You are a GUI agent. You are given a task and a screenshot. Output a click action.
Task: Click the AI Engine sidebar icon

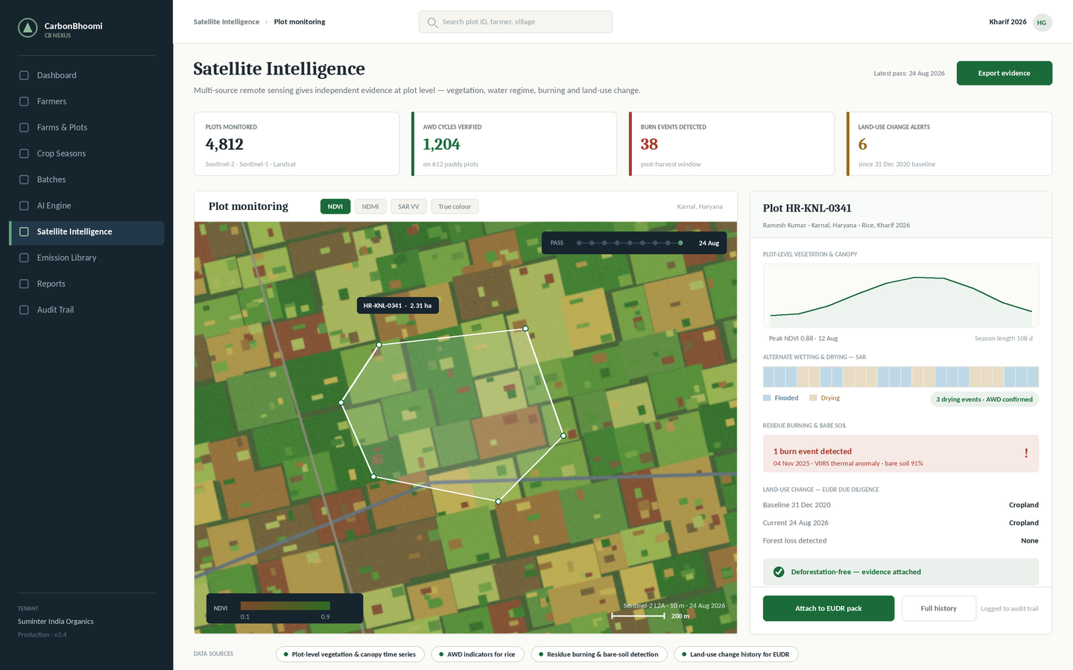click(x=24, y=205)
